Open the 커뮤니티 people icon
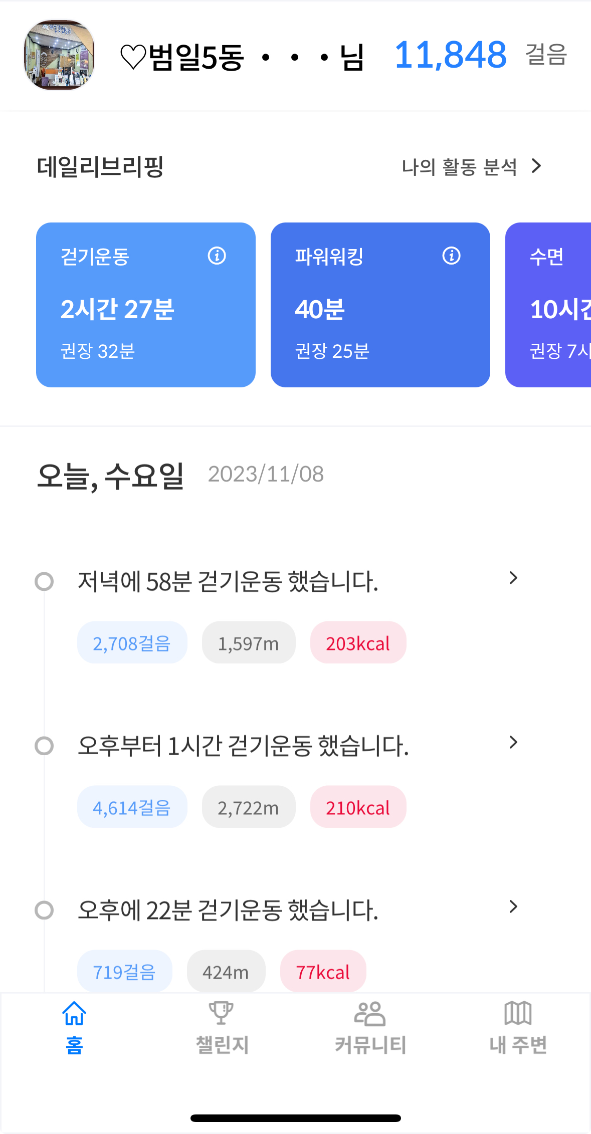 pyautogui.click(x=370, y=1013)
